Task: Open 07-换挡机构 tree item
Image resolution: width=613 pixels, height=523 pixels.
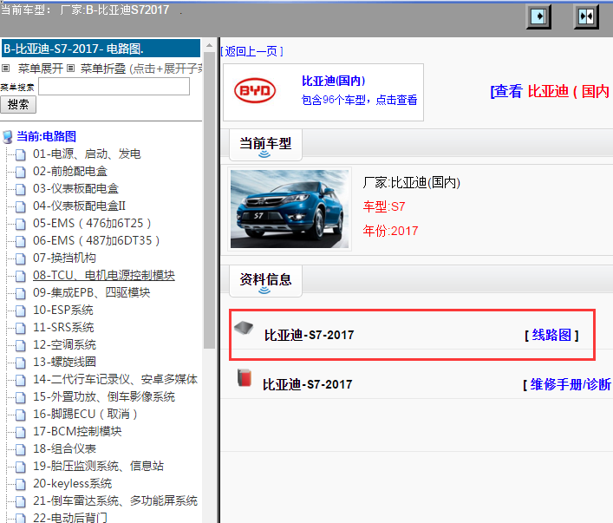Action: pyautogui.click(x=64, y=258)
